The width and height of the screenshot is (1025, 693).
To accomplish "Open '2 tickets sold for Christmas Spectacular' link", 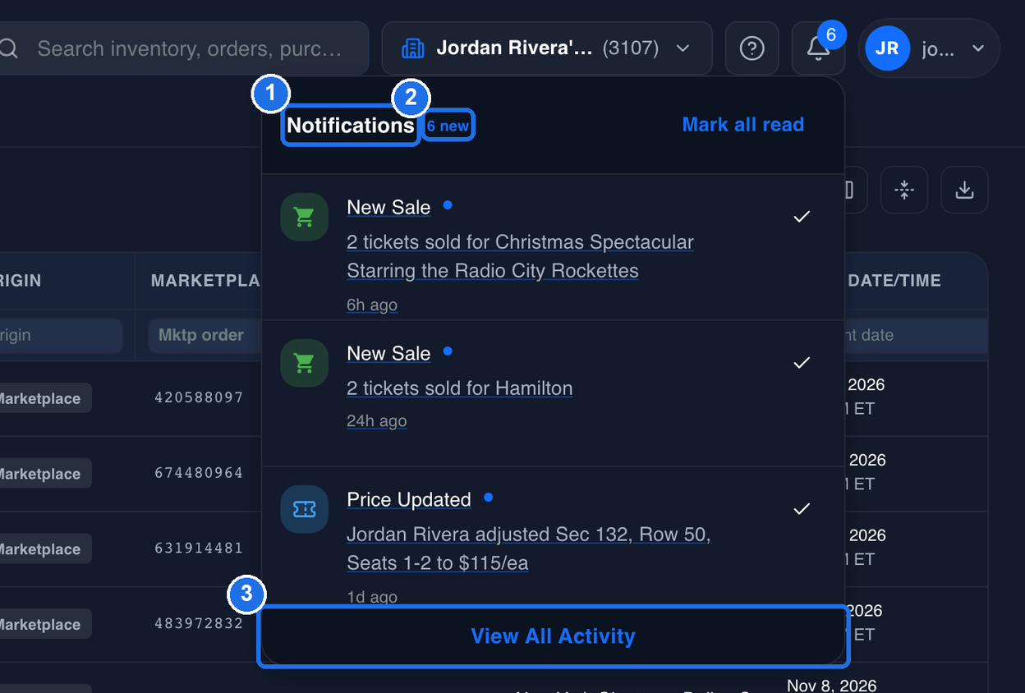I will coord(520,256).
